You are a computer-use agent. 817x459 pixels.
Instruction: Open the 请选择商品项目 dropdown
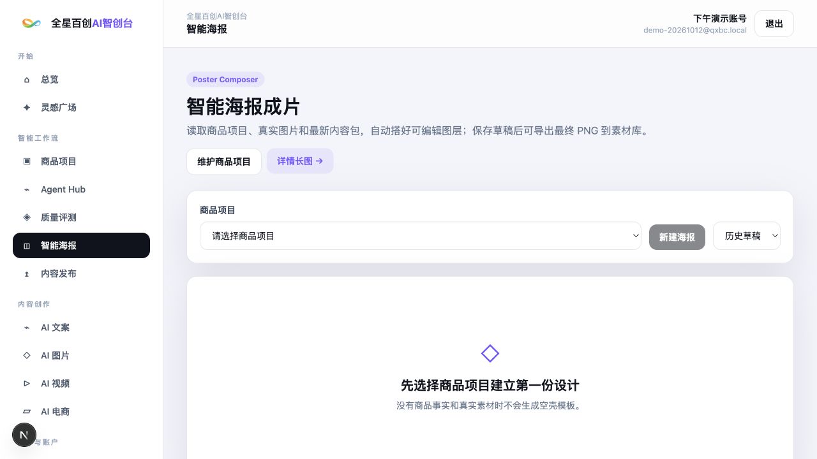(x=421, y=236)
